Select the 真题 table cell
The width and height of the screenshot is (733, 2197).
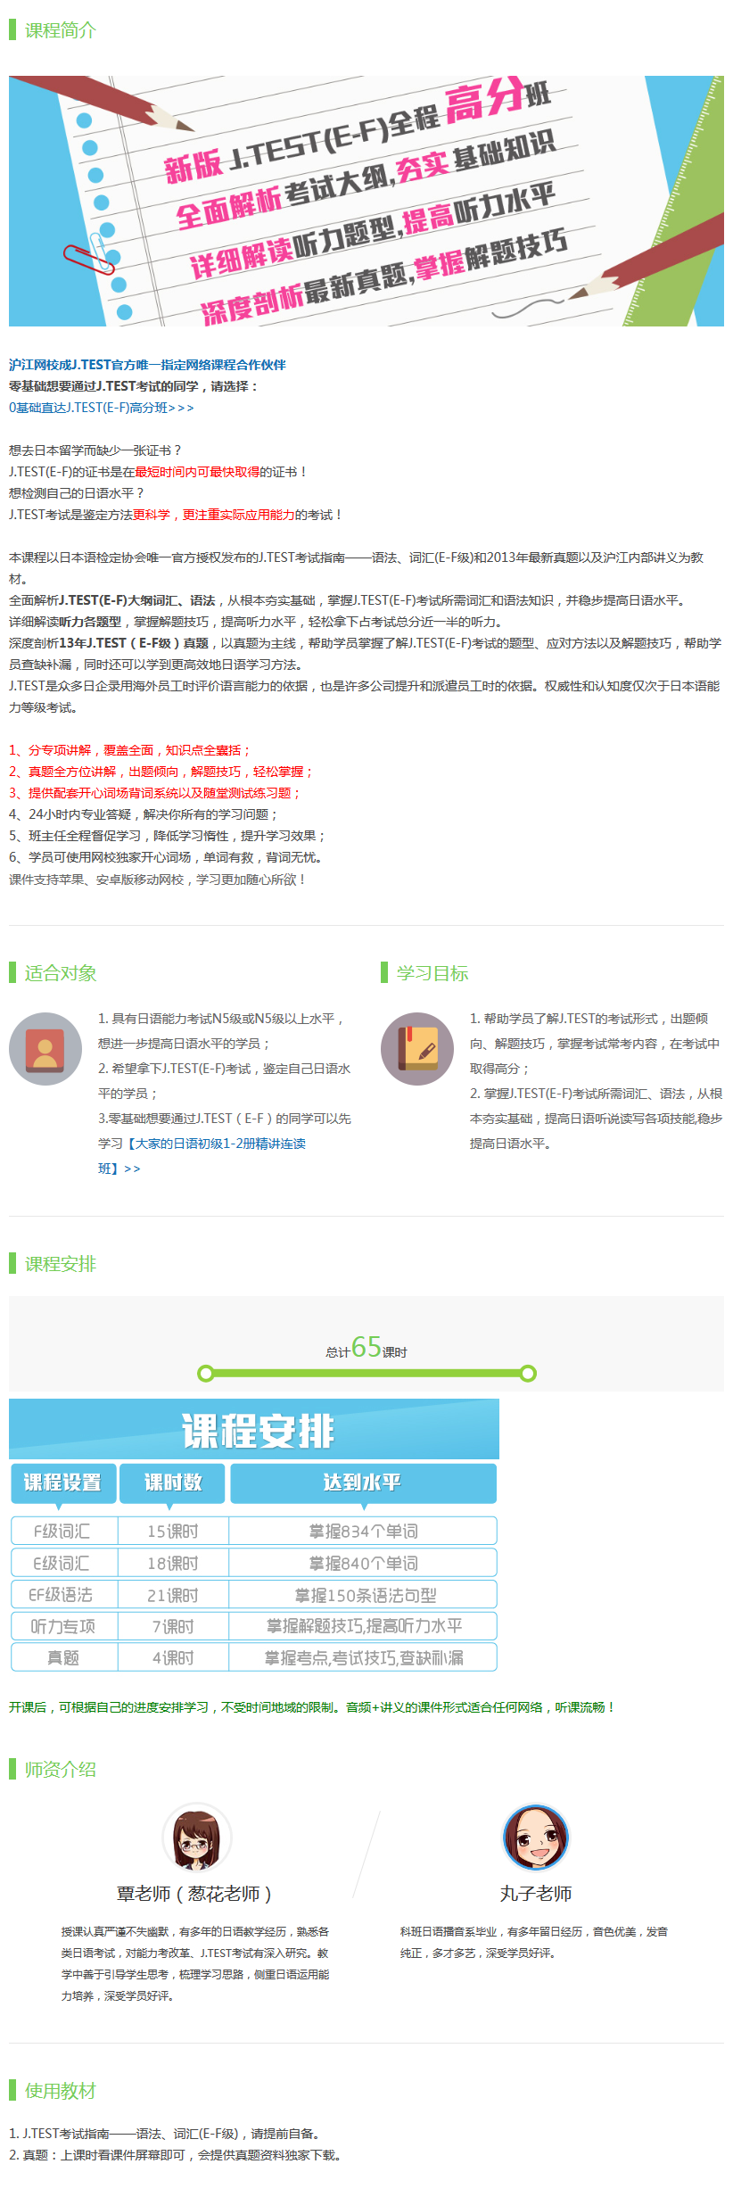pos(64,1657)
